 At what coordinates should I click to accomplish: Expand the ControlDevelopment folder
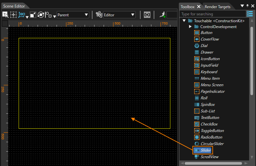190,26
